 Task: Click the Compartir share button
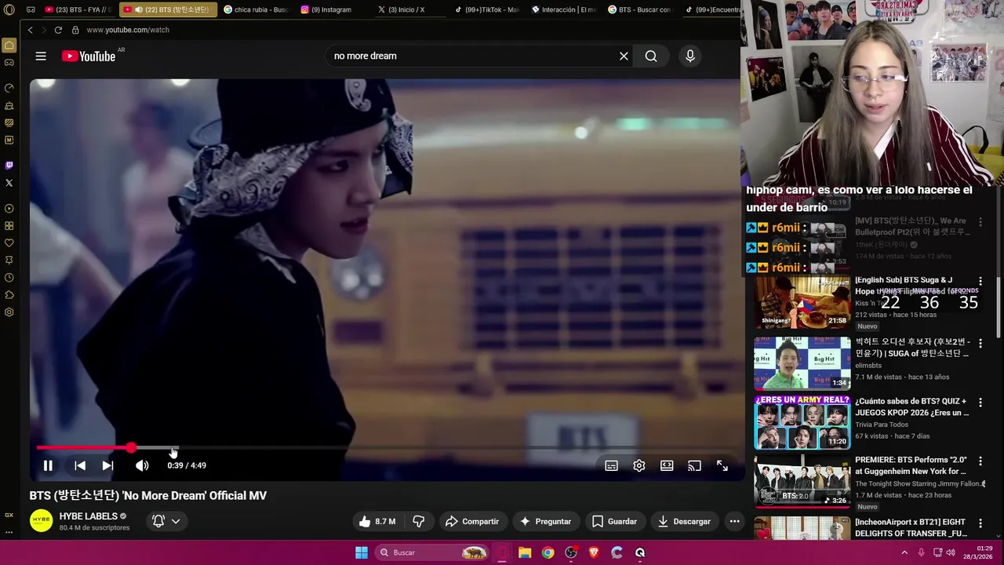coord(472,521)
